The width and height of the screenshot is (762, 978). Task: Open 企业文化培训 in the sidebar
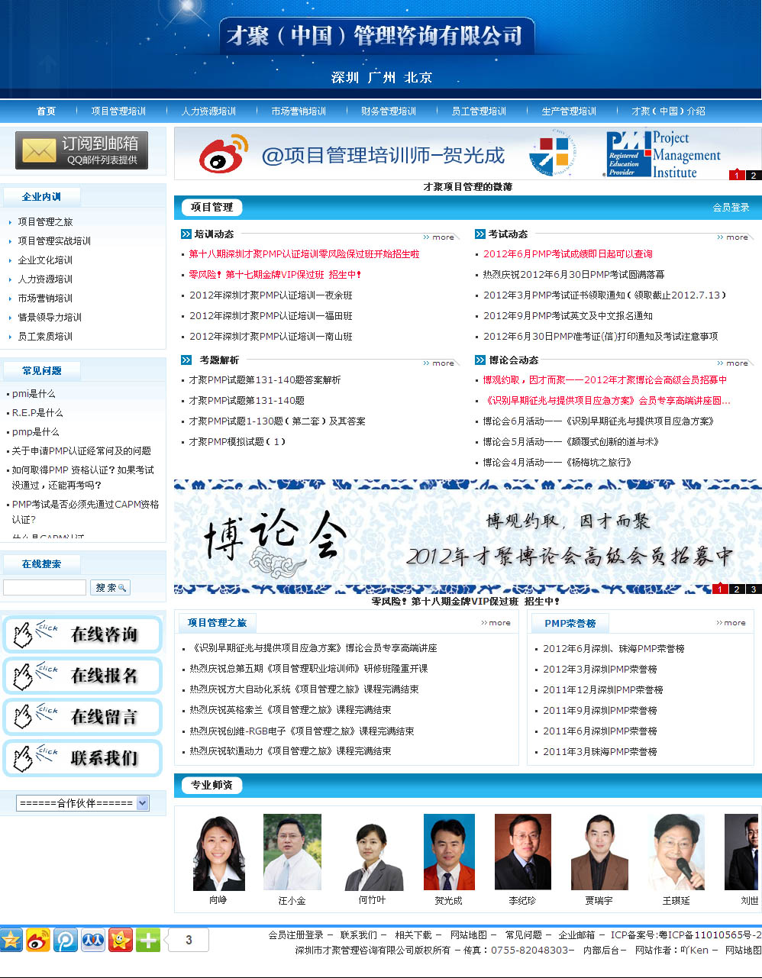click(x=45, y=260)
